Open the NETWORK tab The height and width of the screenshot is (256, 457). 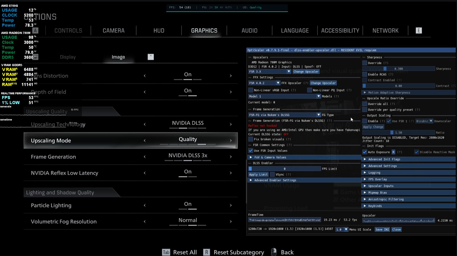click(x=385, y=31)
